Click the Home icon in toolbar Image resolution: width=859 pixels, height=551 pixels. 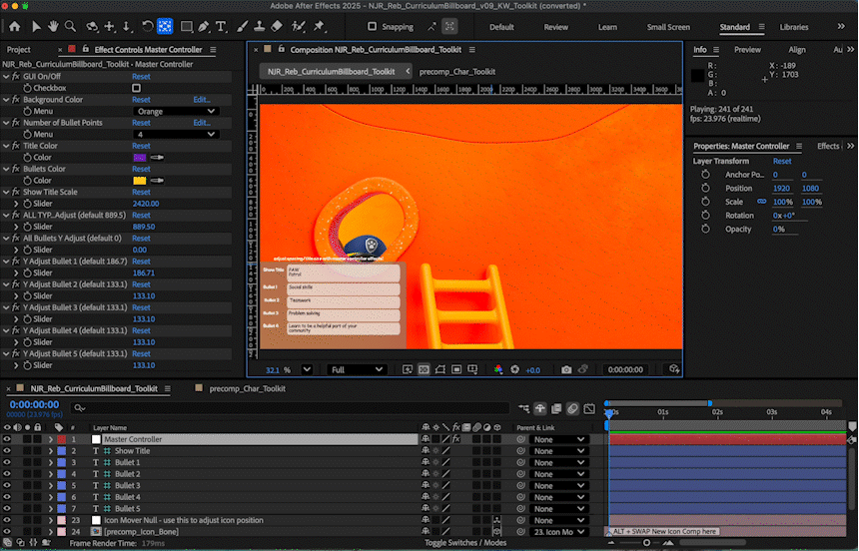point(15,26)
